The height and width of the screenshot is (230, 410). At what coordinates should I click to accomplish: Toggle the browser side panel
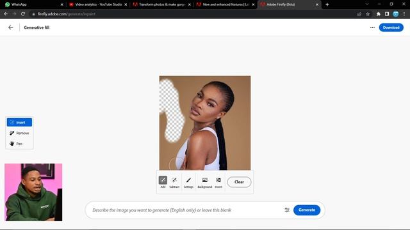click(387, 14)
